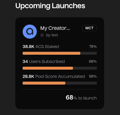Click the ACS Staked progress bar

pos(60,53)
